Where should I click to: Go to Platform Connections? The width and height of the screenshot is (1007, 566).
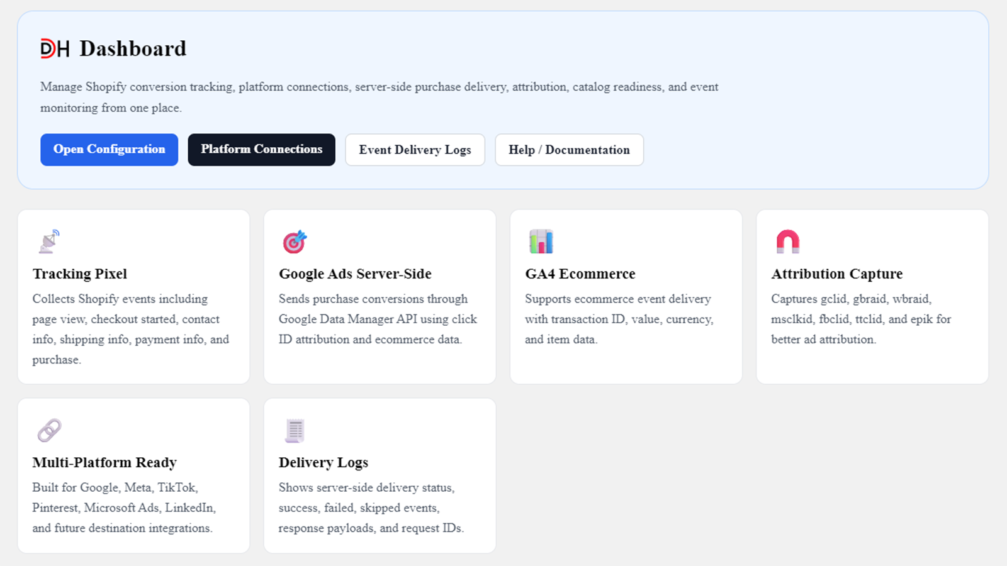[261, 150]
